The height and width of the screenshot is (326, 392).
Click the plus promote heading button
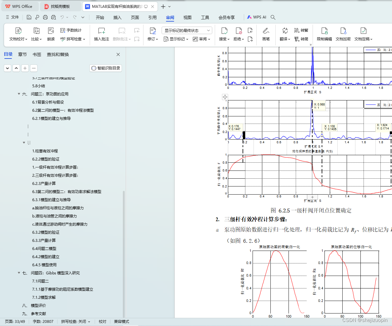click(25, 68)
